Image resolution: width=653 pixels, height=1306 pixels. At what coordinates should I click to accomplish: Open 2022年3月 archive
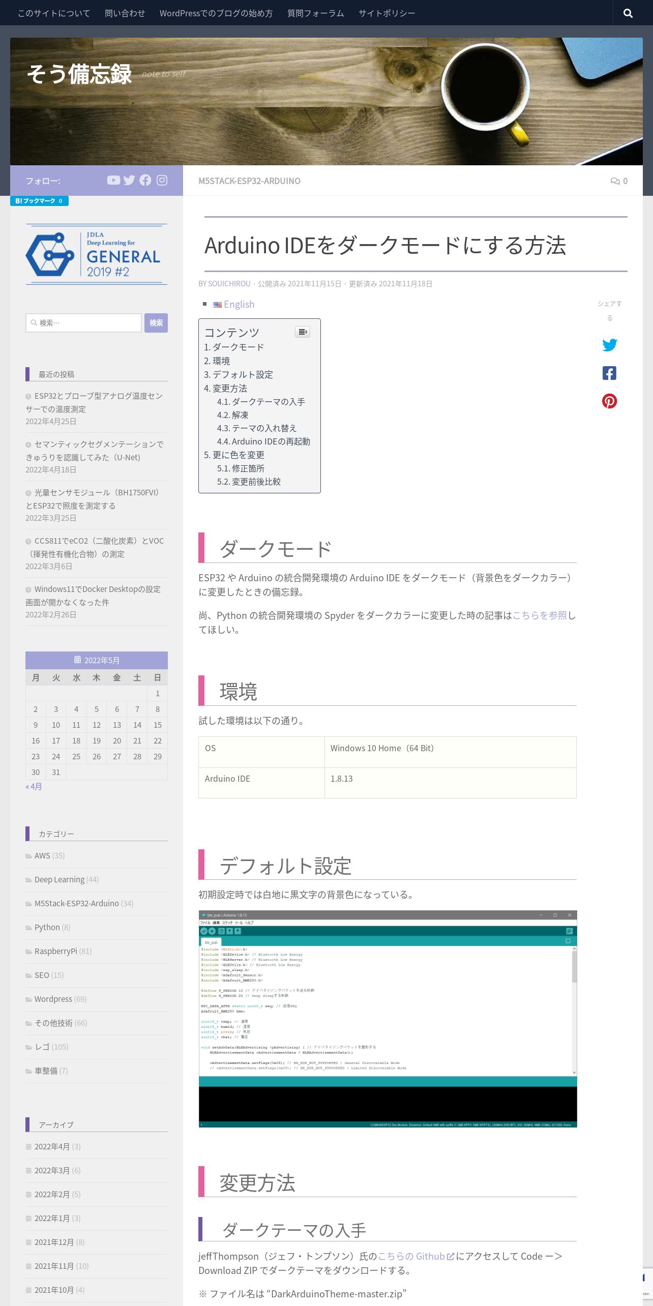point(52,1171)
